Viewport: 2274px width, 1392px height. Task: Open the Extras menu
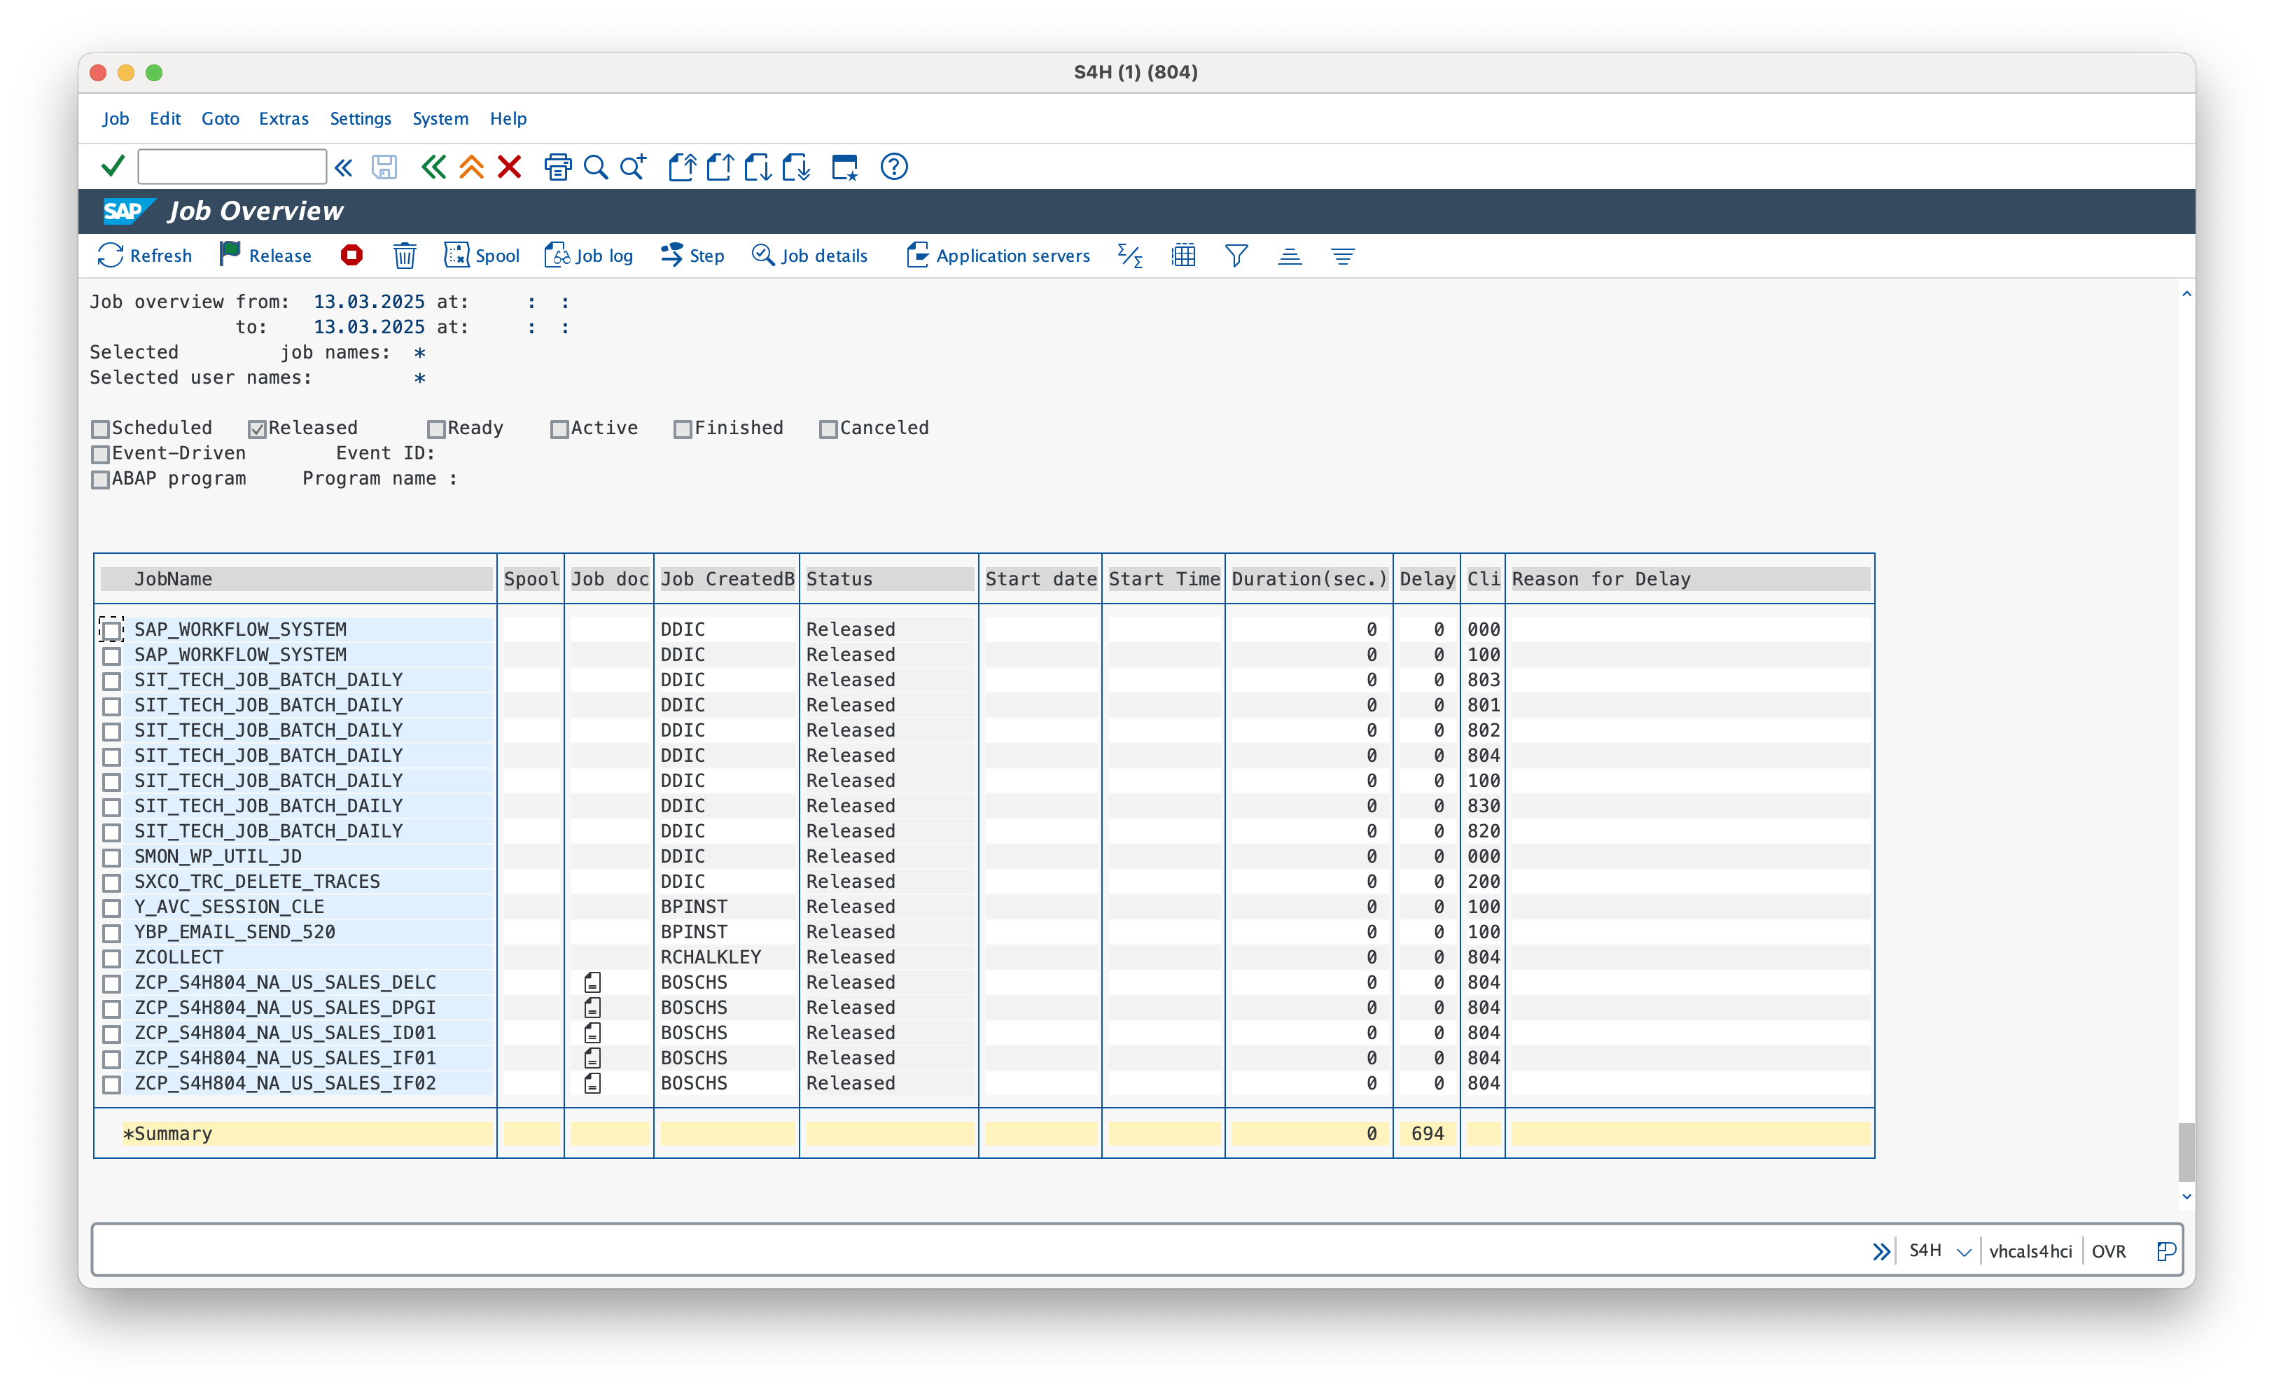tap(284, 118)
